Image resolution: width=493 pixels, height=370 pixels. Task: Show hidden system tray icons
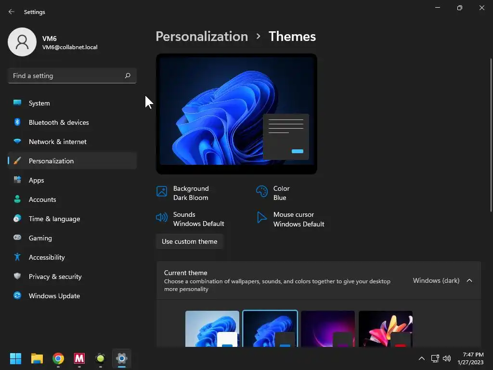(x=422, y=358)
